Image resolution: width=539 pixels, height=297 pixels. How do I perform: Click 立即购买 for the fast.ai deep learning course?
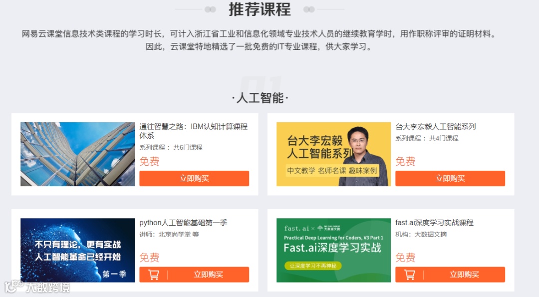coord(465,275)
